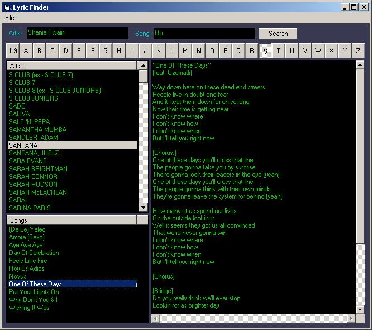
Task: Select letter A in alphabet bar
Action: click(x=26, y=51)
